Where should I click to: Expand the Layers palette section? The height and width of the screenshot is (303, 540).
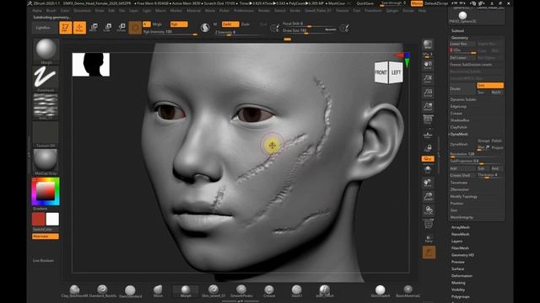pyautogui.click(x=456, y=242)
